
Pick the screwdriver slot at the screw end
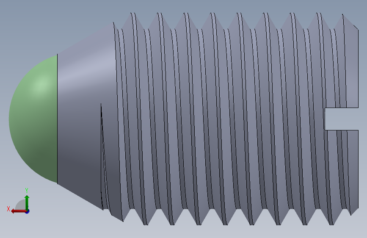[x=342, y=119]
